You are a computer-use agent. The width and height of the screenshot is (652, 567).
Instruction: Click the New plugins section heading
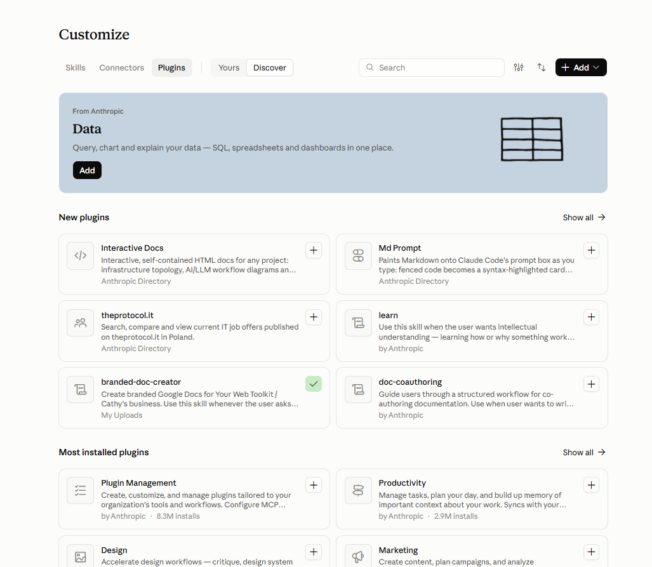pos(84,218)
